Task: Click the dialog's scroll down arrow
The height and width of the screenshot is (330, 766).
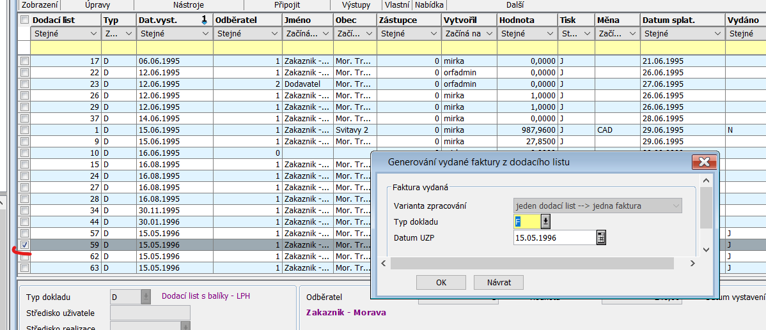Action: point(706,249)
